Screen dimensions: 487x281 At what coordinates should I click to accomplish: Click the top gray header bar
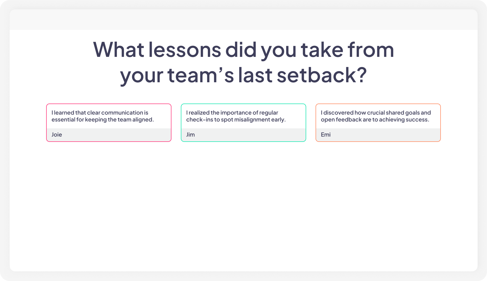[x=243, y=19]
